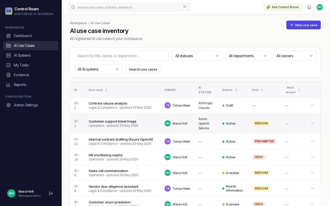Open Vendor due-diligence assistant use case

[113, 186]
